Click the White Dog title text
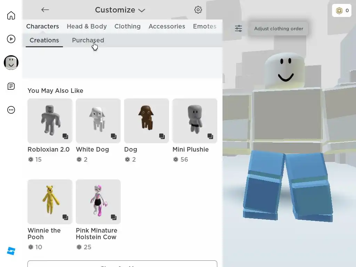This screenshot has height=267, width=356. pyautogui.click(x=92, y=149)
